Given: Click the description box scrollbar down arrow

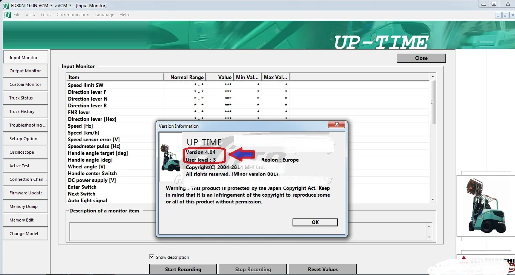Looking at the screenshot, I should [429, 237].
